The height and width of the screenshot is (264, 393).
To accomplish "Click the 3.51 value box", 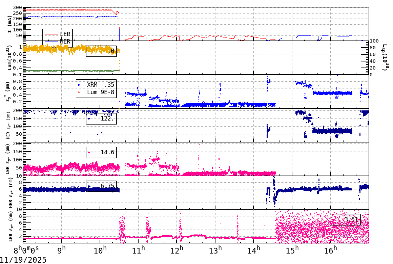I will [x=345, y=220].
